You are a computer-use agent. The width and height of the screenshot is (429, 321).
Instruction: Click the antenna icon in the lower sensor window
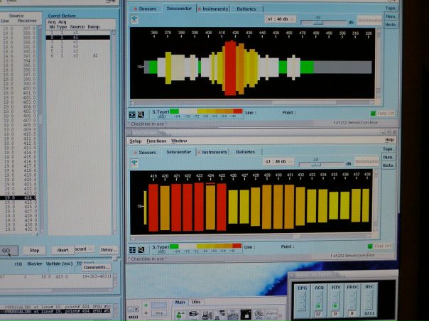click(x=134, y=162)
